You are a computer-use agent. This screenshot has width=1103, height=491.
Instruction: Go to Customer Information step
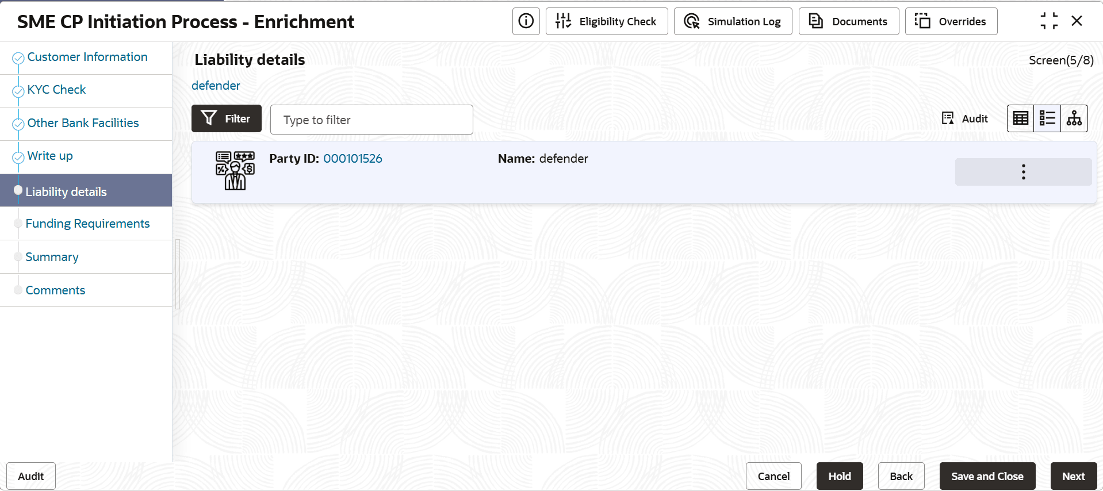(x=87, y=57)
